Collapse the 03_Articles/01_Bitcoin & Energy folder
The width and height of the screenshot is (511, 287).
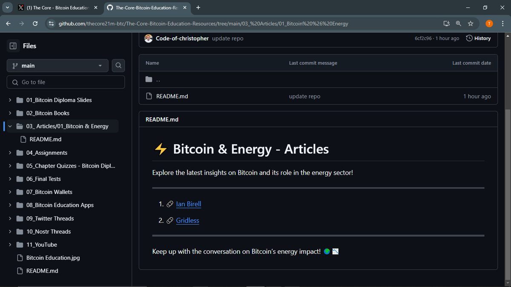click(10, 126)
